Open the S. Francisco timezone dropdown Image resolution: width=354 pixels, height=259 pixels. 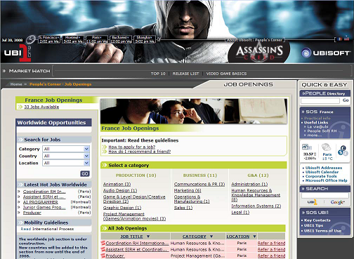(48, 37)
